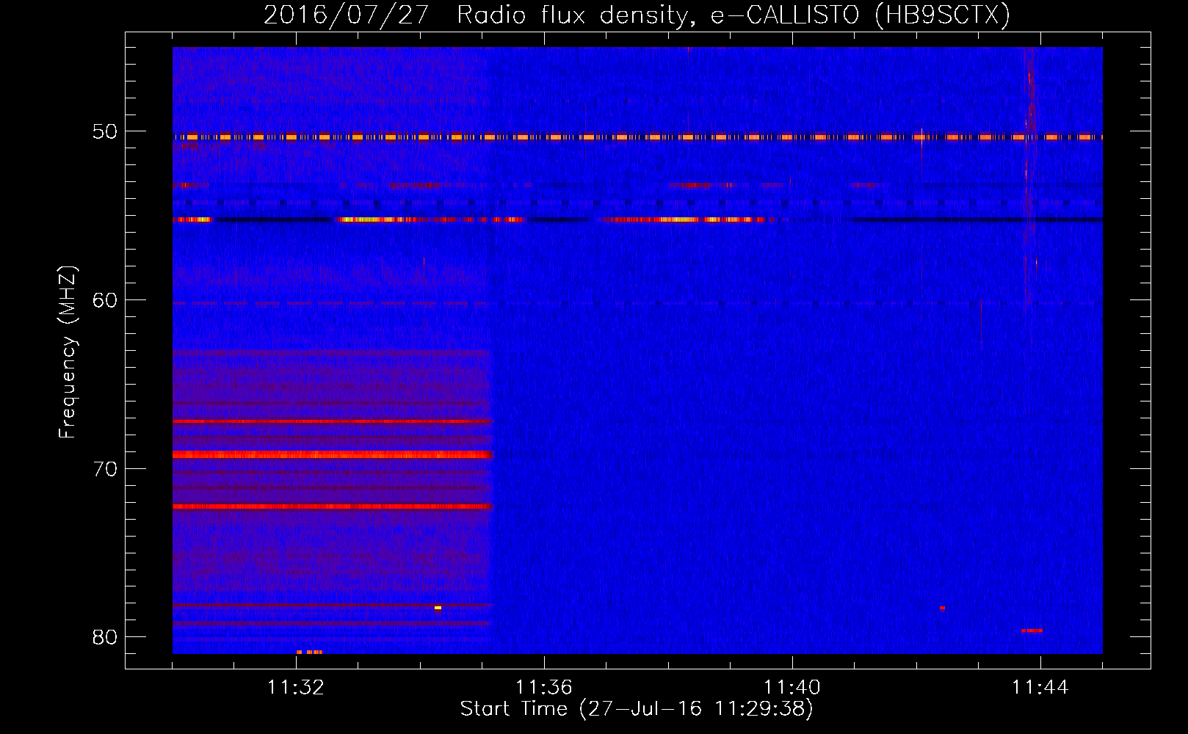This screenshot has width=1188, height=734.
Task: Click the 11:40 time tick label
Action: (792, 688)
